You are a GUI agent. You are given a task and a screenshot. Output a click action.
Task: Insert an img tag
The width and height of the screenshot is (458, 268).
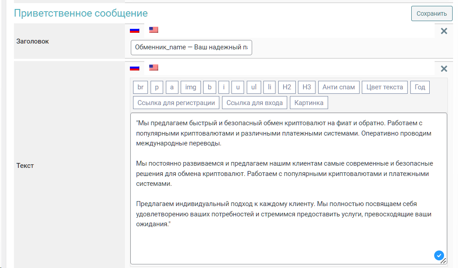[x=191, y=87]
